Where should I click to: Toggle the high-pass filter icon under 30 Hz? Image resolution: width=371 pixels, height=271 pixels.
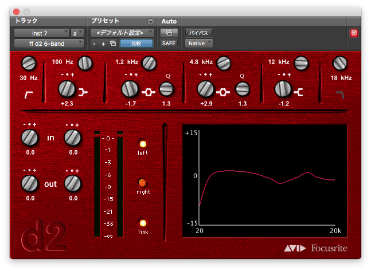[29, 95]
